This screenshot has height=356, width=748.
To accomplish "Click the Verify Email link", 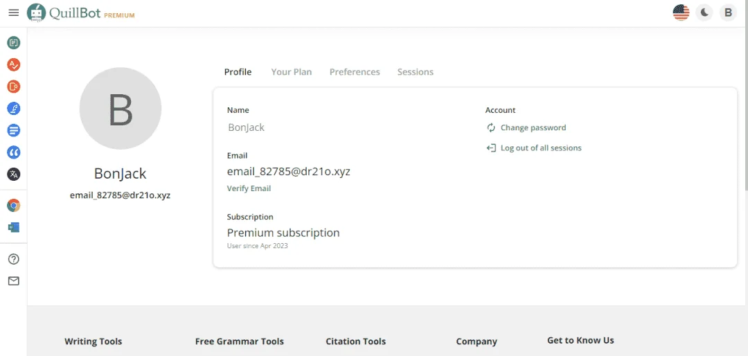I will [x=249, y=188].
